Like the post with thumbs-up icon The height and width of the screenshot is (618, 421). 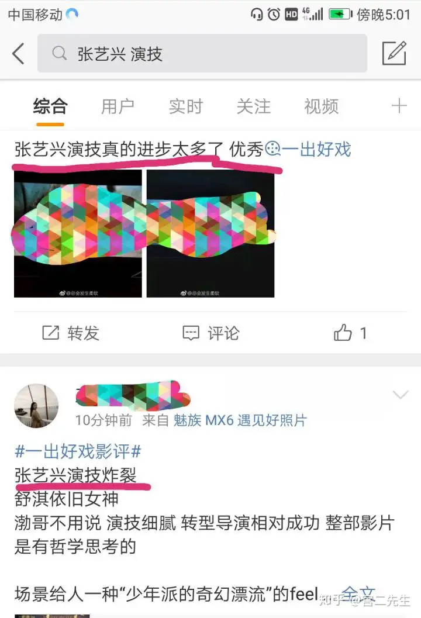coord(343,333)
